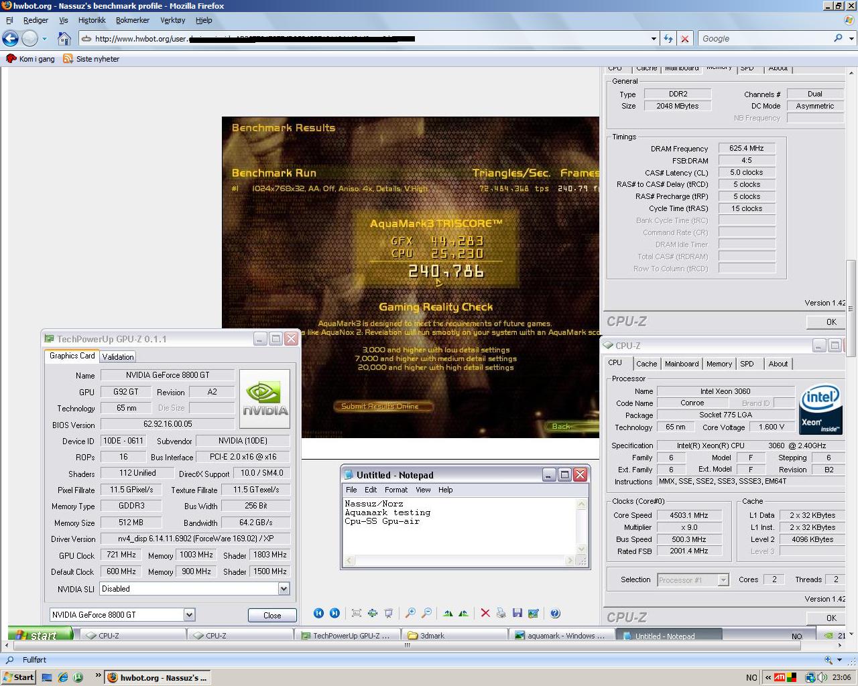This screenshot has height=686, width=858.
Task: Select the Actual Size viewer icon
Action: pyautogui.click(x=373, y=613)
